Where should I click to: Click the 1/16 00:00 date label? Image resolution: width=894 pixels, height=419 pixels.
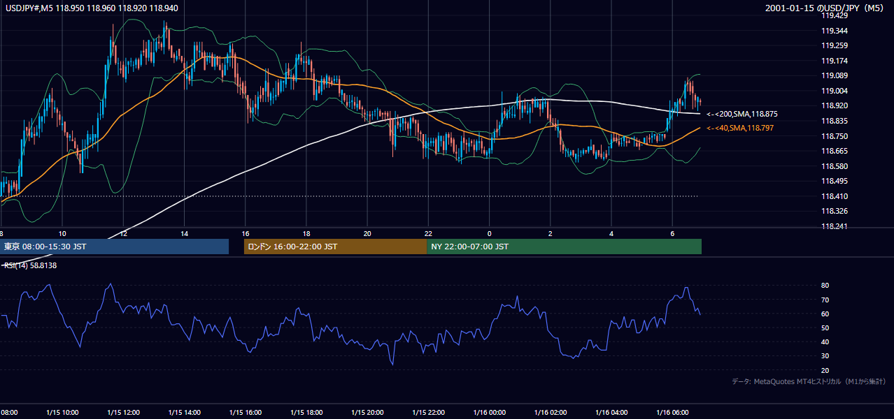(x=489, y=412)
